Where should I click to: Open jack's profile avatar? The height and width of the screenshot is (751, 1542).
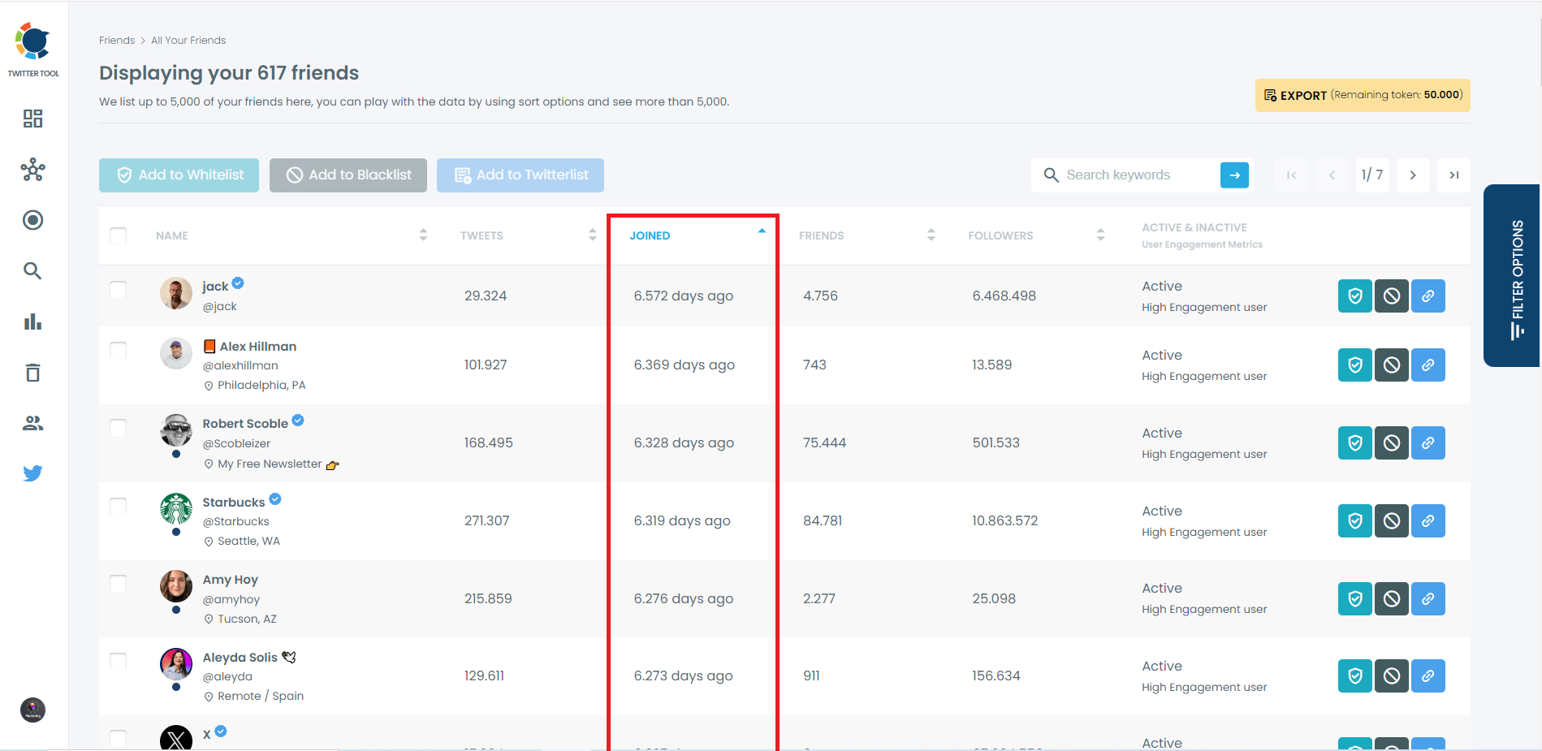(x=176, y=293)
